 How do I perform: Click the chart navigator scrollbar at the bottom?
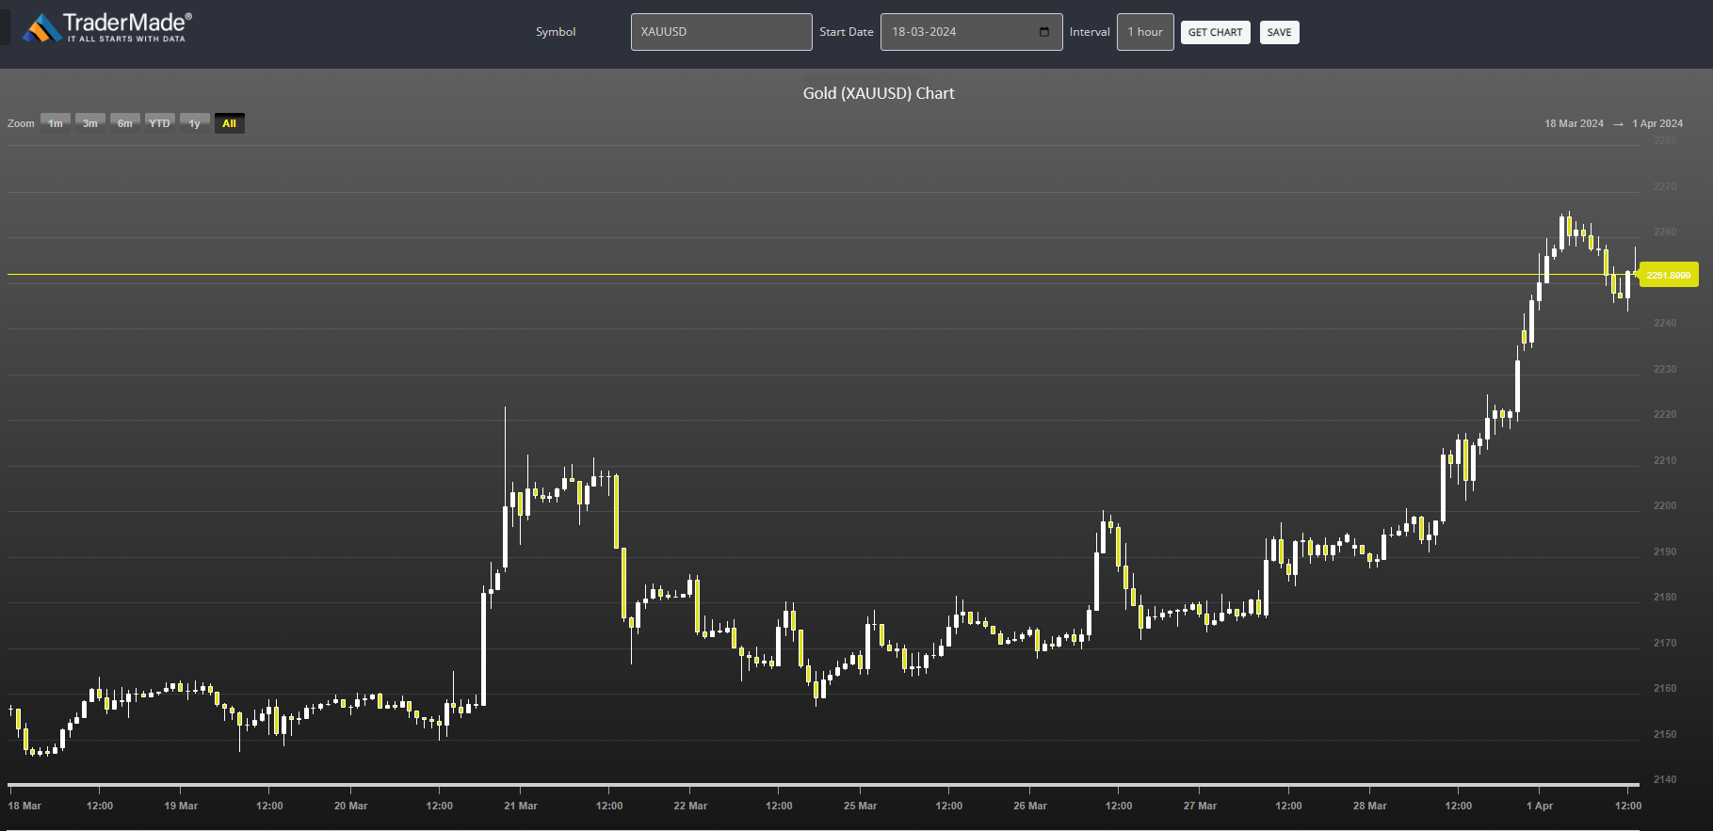823,784
